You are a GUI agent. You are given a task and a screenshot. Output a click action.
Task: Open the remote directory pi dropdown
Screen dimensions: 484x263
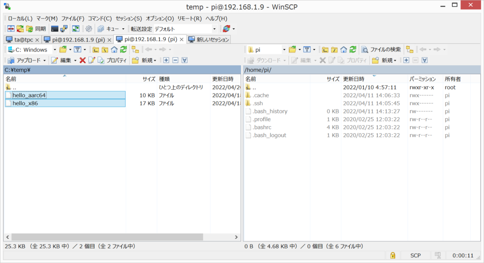coord(267,50)
